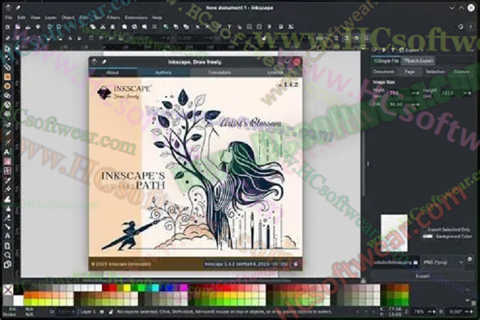Increase export Width with plus stepper
Screen dimensions: 480x320
418,93
